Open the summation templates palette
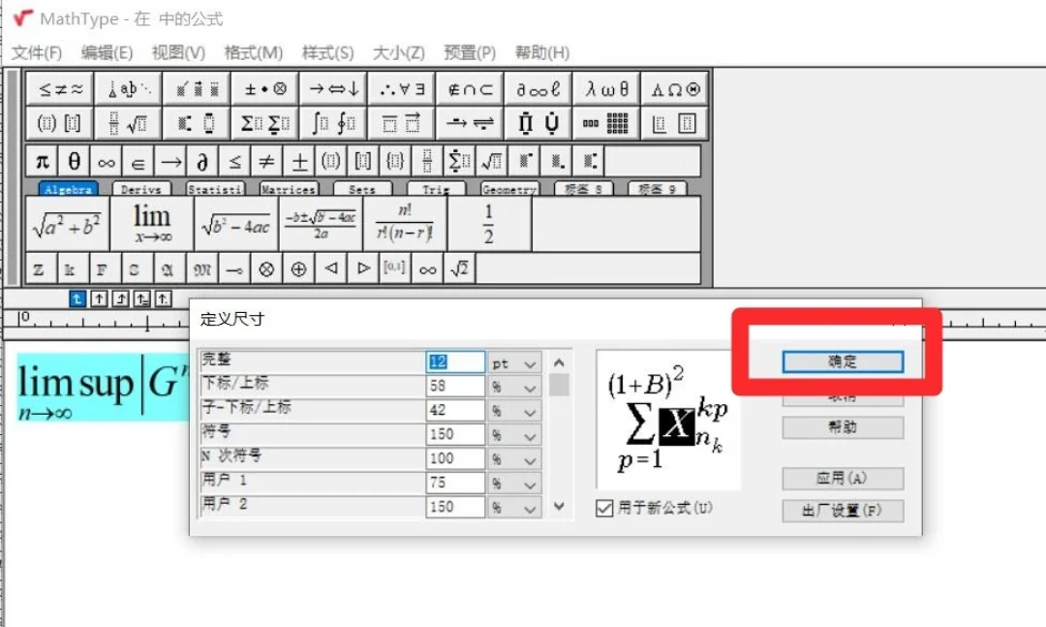 click(264, 123)
